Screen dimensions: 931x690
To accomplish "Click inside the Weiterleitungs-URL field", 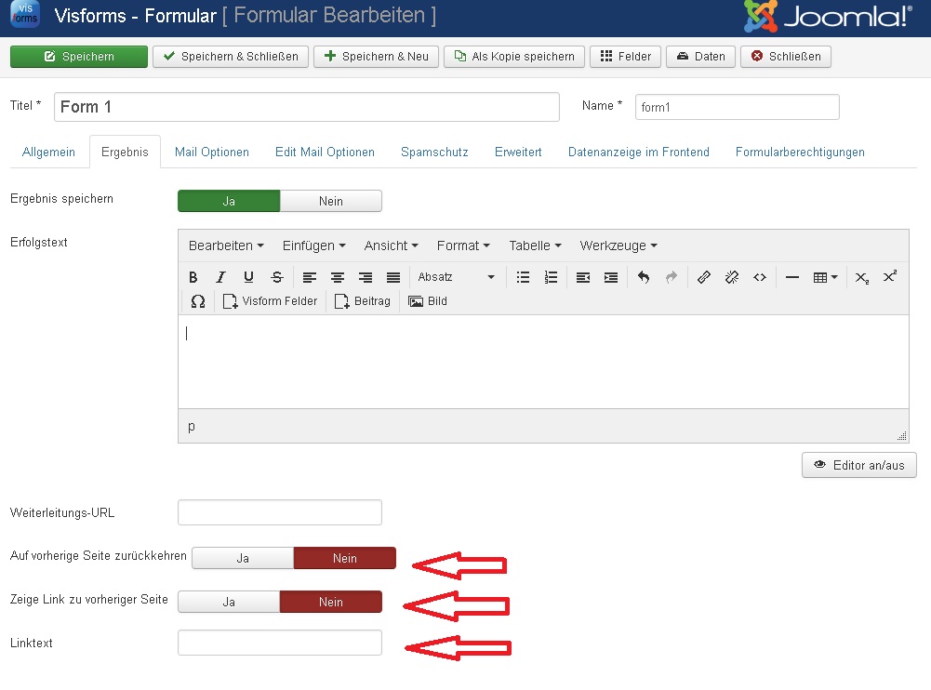I will click(279, 512).
